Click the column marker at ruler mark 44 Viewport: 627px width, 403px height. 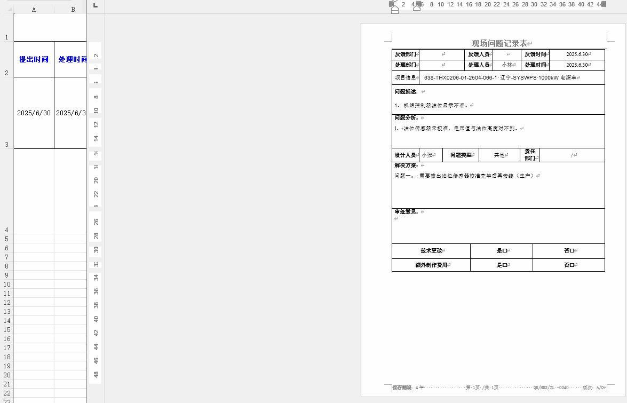[604, 4]
